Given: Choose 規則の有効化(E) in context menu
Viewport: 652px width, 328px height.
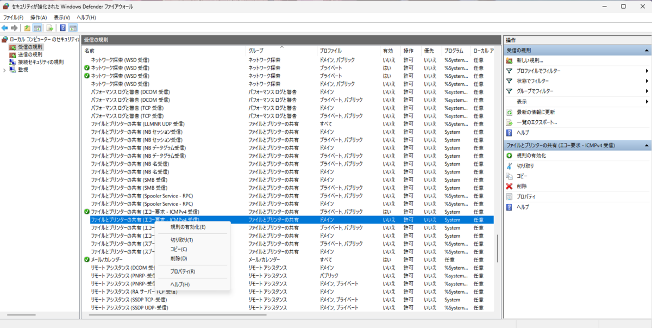Looking at the screenshot, I should tap(193, 227).
